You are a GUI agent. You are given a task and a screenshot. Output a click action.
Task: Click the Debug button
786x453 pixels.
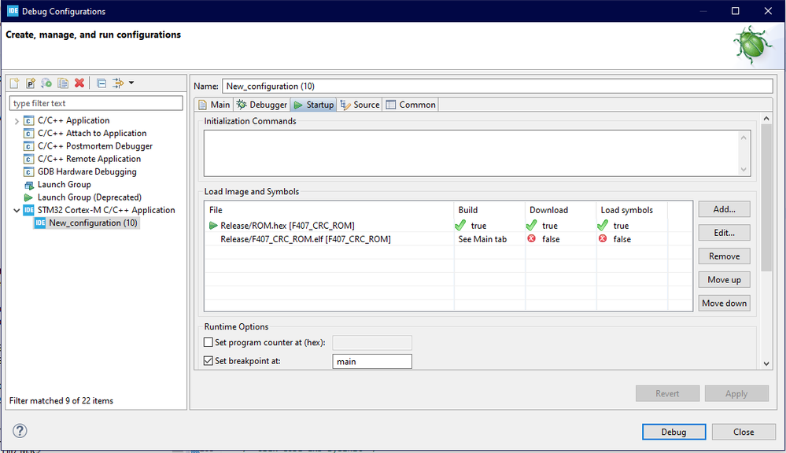673,432
